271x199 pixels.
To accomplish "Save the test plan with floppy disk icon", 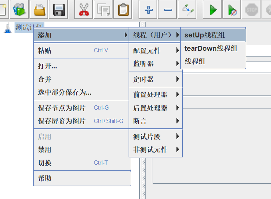I will point(58,10).
